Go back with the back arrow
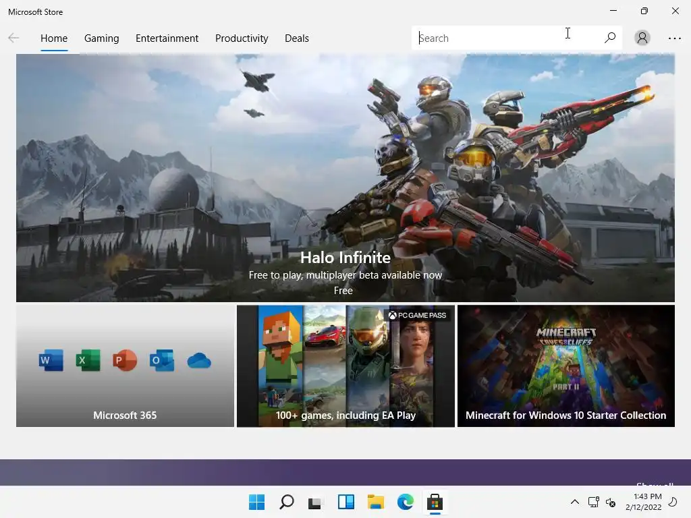Viewport: 691px width, 518px height. click(x=13, y=38)
